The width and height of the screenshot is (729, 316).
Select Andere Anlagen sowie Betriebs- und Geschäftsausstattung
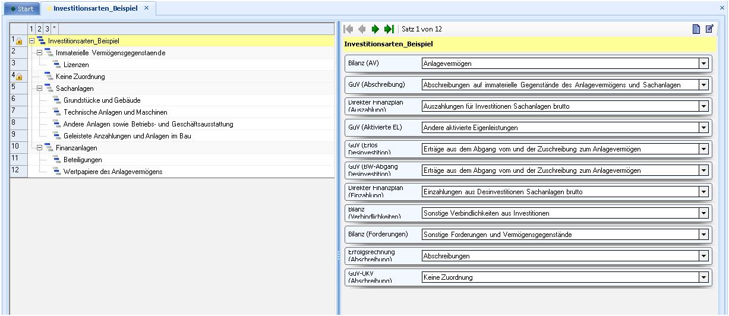pos(181,124)
